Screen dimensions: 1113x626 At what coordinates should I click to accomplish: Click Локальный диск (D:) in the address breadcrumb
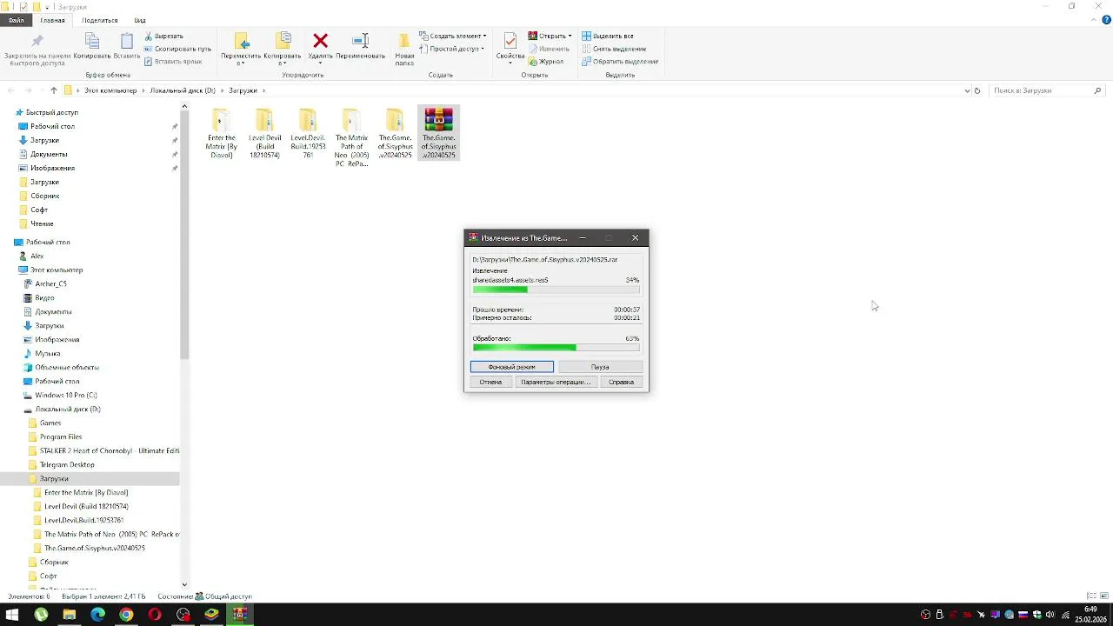[x=183, y=90]
